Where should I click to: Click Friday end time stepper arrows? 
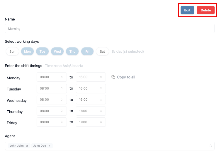(101, 122)
